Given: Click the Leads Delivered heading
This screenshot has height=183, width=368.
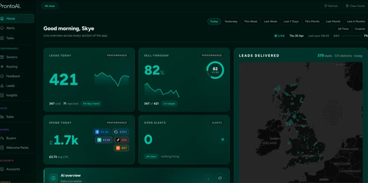Looking at the screenshot, I should [x=259, y=56].
